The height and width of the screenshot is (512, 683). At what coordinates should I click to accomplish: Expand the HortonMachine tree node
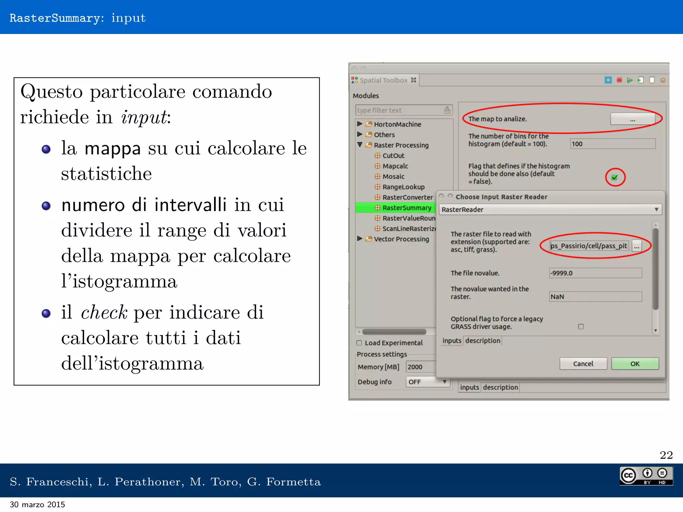[x=360, y=124]
